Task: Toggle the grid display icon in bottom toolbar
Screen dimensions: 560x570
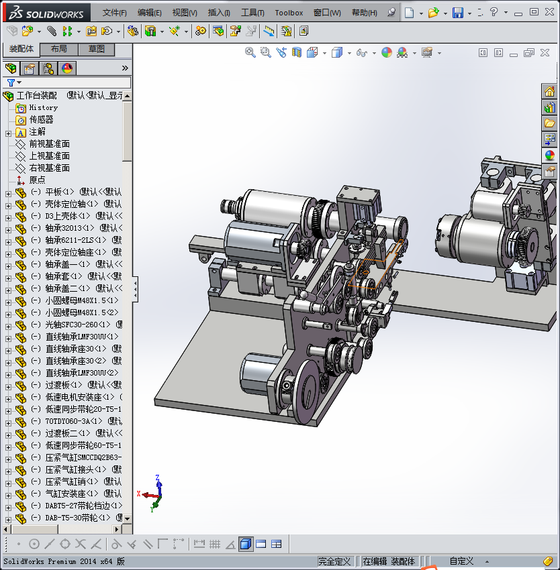Action: (x=215, y=544)
